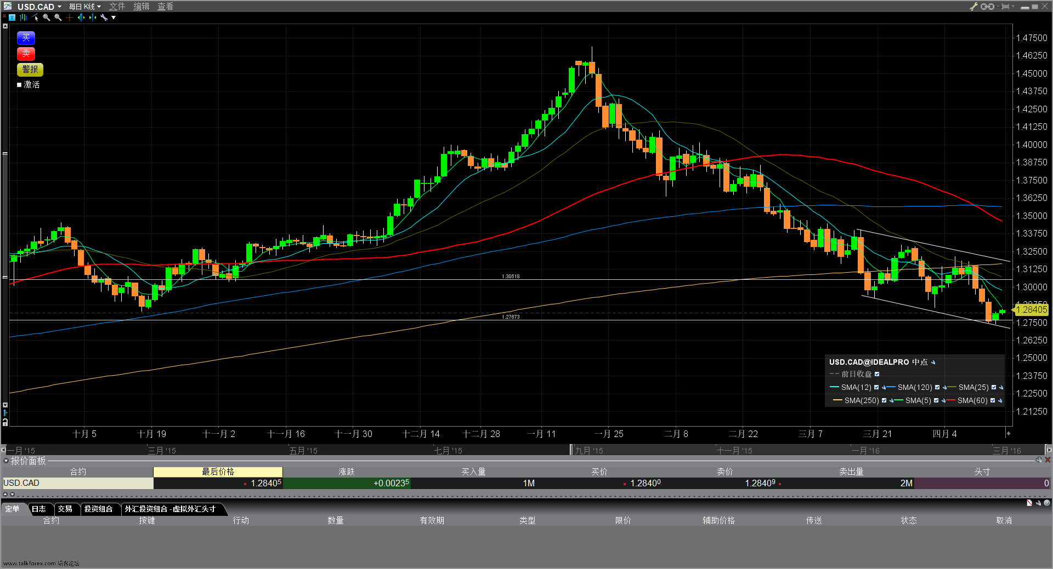Open chart toolbar wrench settings
Image resolution: width=1053 pixels, height=569 pixels.
[104, 18]
